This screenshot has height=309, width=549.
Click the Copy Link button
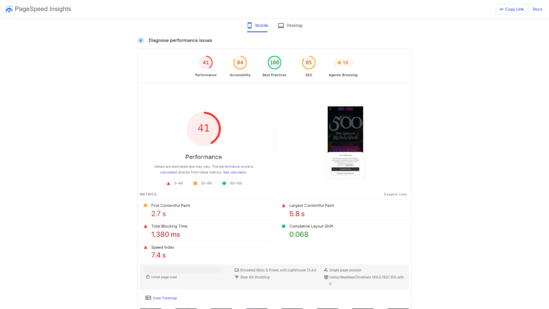(512, 9)
